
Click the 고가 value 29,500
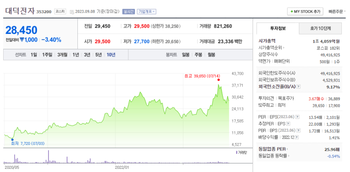coord(142,26)
